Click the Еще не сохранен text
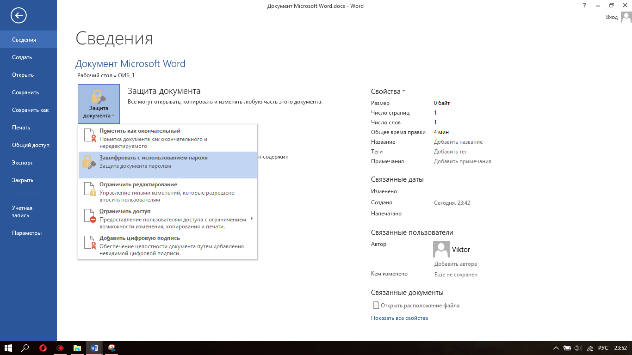Viewport: 632px width, 355px height. 456,275
